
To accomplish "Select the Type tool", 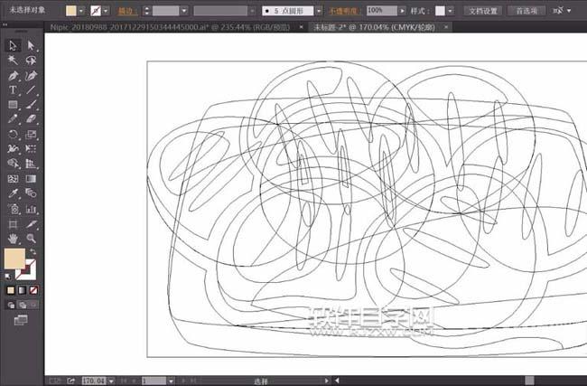I will pos(13,89).
